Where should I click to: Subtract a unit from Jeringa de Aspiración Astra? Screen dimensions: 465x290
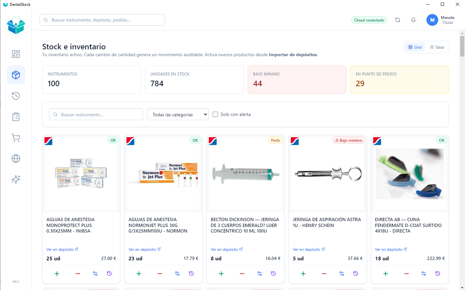[x=324, y=274]
